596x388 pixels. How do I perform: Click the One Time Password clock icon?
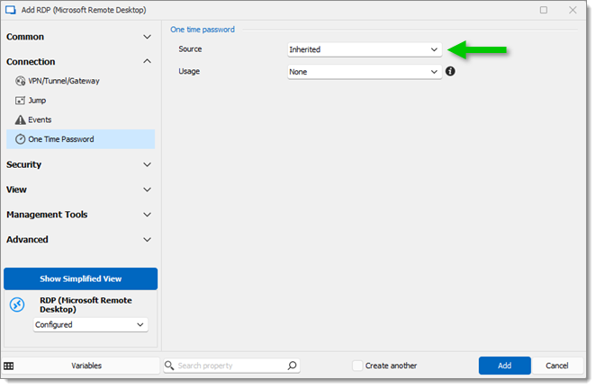pos(20,139)
